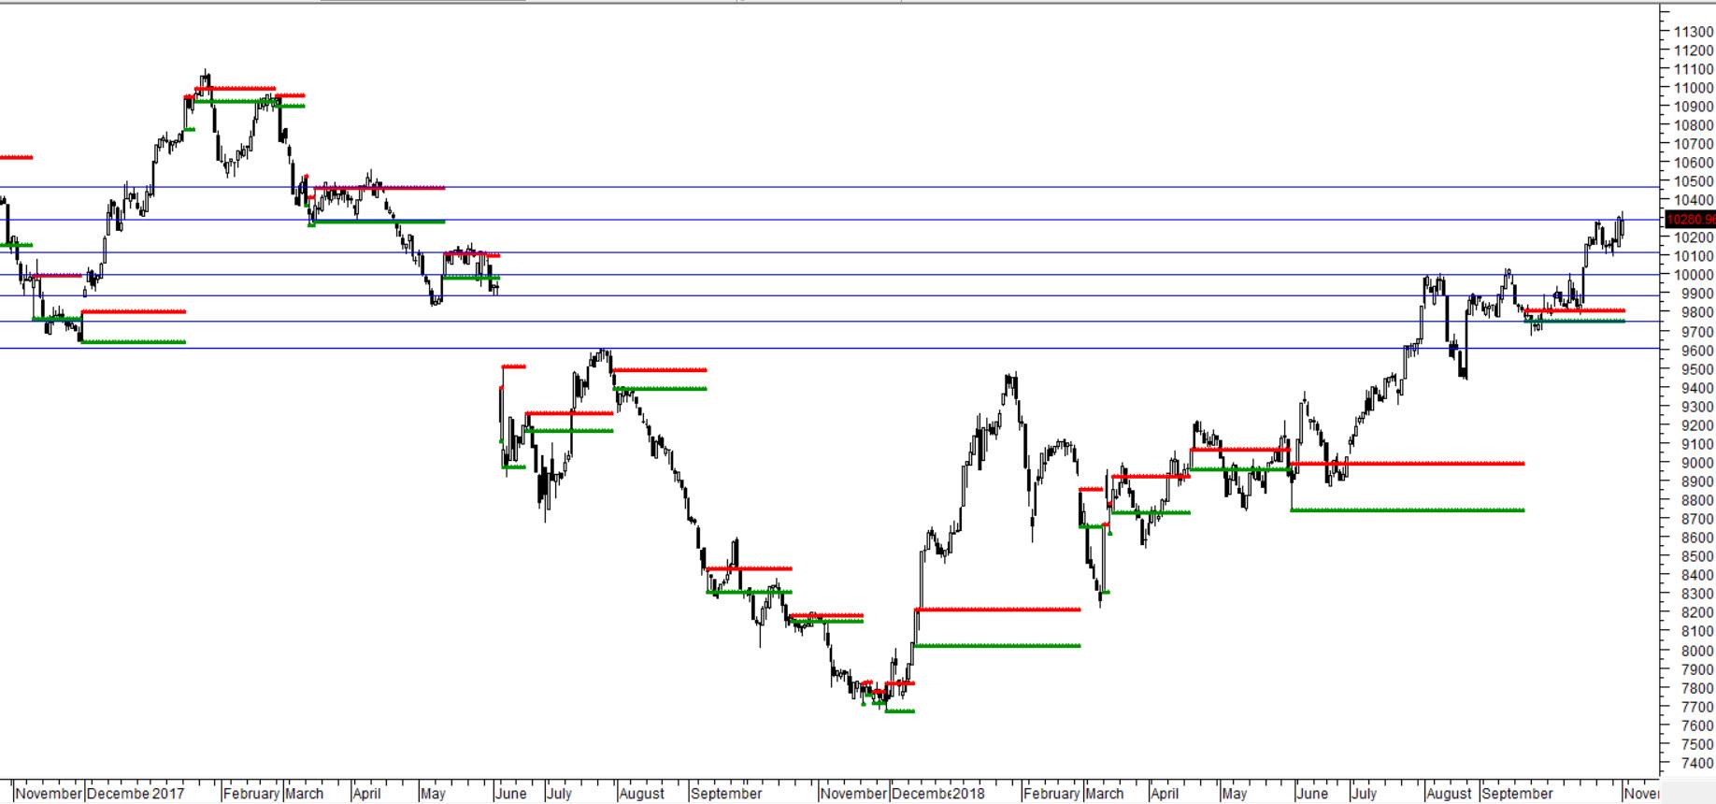This screenshot has width=1716, height=804.
Task: Select the 11300 price axis label
Action: (1695, 32)
